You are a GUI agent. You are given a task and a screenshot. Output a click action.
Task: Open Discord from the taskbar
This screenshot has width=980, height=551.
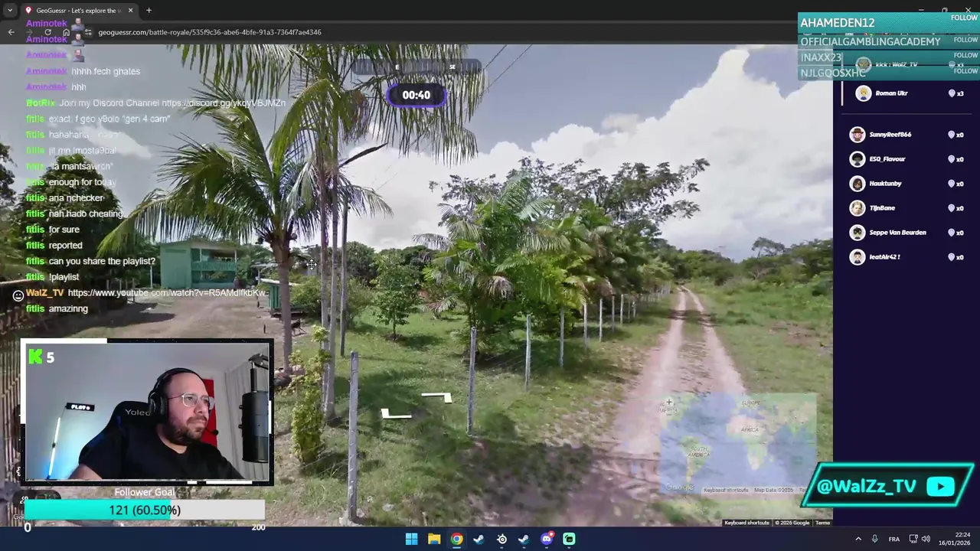(547, 539)
